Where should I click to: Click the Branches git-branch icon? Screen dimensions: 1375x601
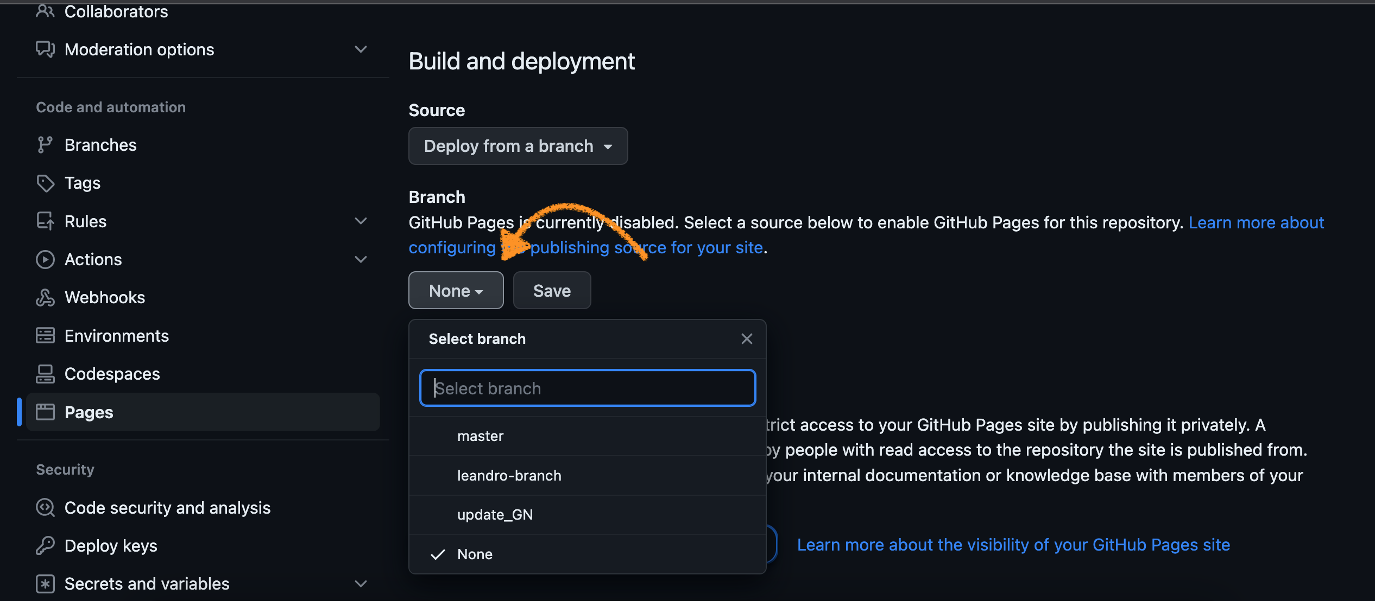[45, 145]
